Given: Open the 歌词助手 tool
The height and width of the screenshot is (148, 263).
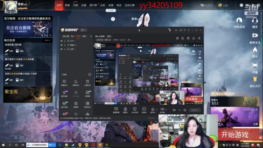Looking at the screenshot, I should 87,105.
